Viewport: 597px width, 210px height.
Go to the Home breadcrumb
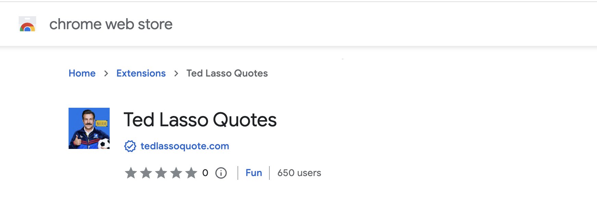(x=82, y=73)
